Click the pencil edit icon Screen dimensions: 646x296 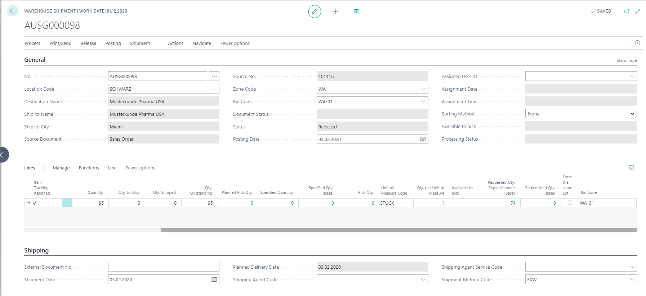click(315, 12)
